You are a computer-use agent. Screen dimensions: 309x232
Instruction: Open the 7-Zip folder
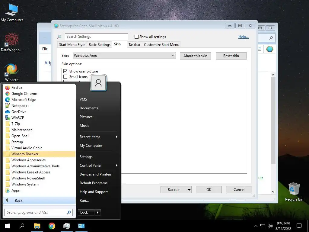[40, 124]
